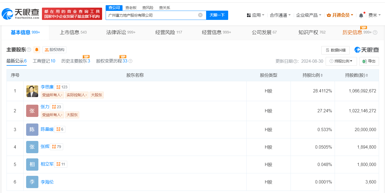Clear the search box with X icon
Viewport: 385px width, 193px height.
point(200,15)
